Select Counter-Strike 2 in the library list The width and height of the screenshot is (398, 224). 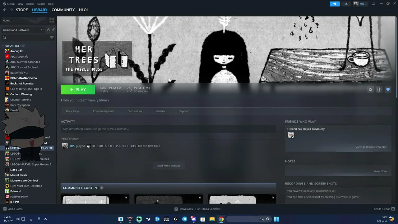pos(21,100)
